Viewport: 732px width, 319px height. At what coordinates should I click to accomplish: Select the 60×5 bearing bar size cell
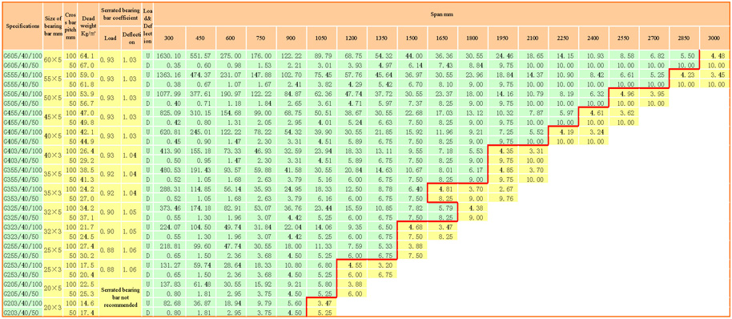click(x=52, y=59)
